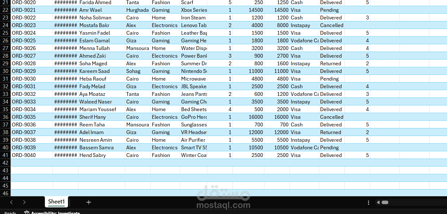Select order cell ORD-9036
The width and height of the screenshot is (447, 214).
pos(32,125)
